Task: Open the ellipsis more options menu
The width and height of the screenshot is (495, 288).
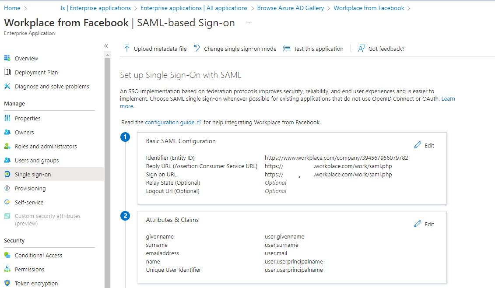Action: 249,23
